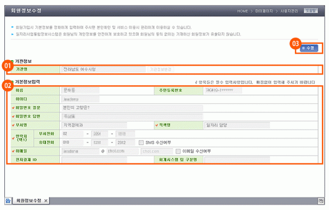Open 마이페이지 breadcrumb link
Image resolution: width=329 pixels, height=210 pixels.
coord(264,11)
